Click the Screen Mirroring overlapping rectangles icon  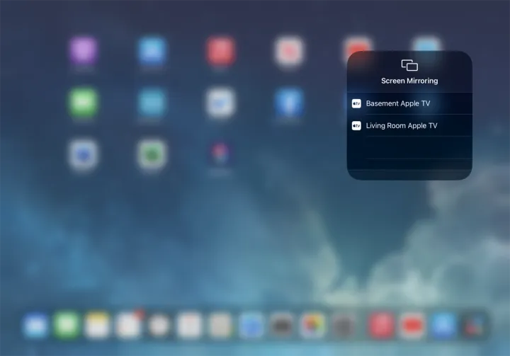(x=409, y=65)
